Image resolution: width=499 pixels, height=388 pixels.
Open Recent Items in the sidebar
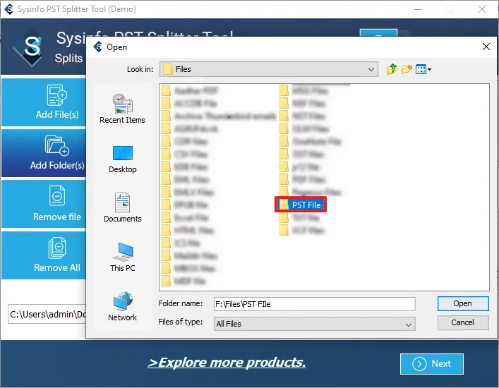pos(122,109)
